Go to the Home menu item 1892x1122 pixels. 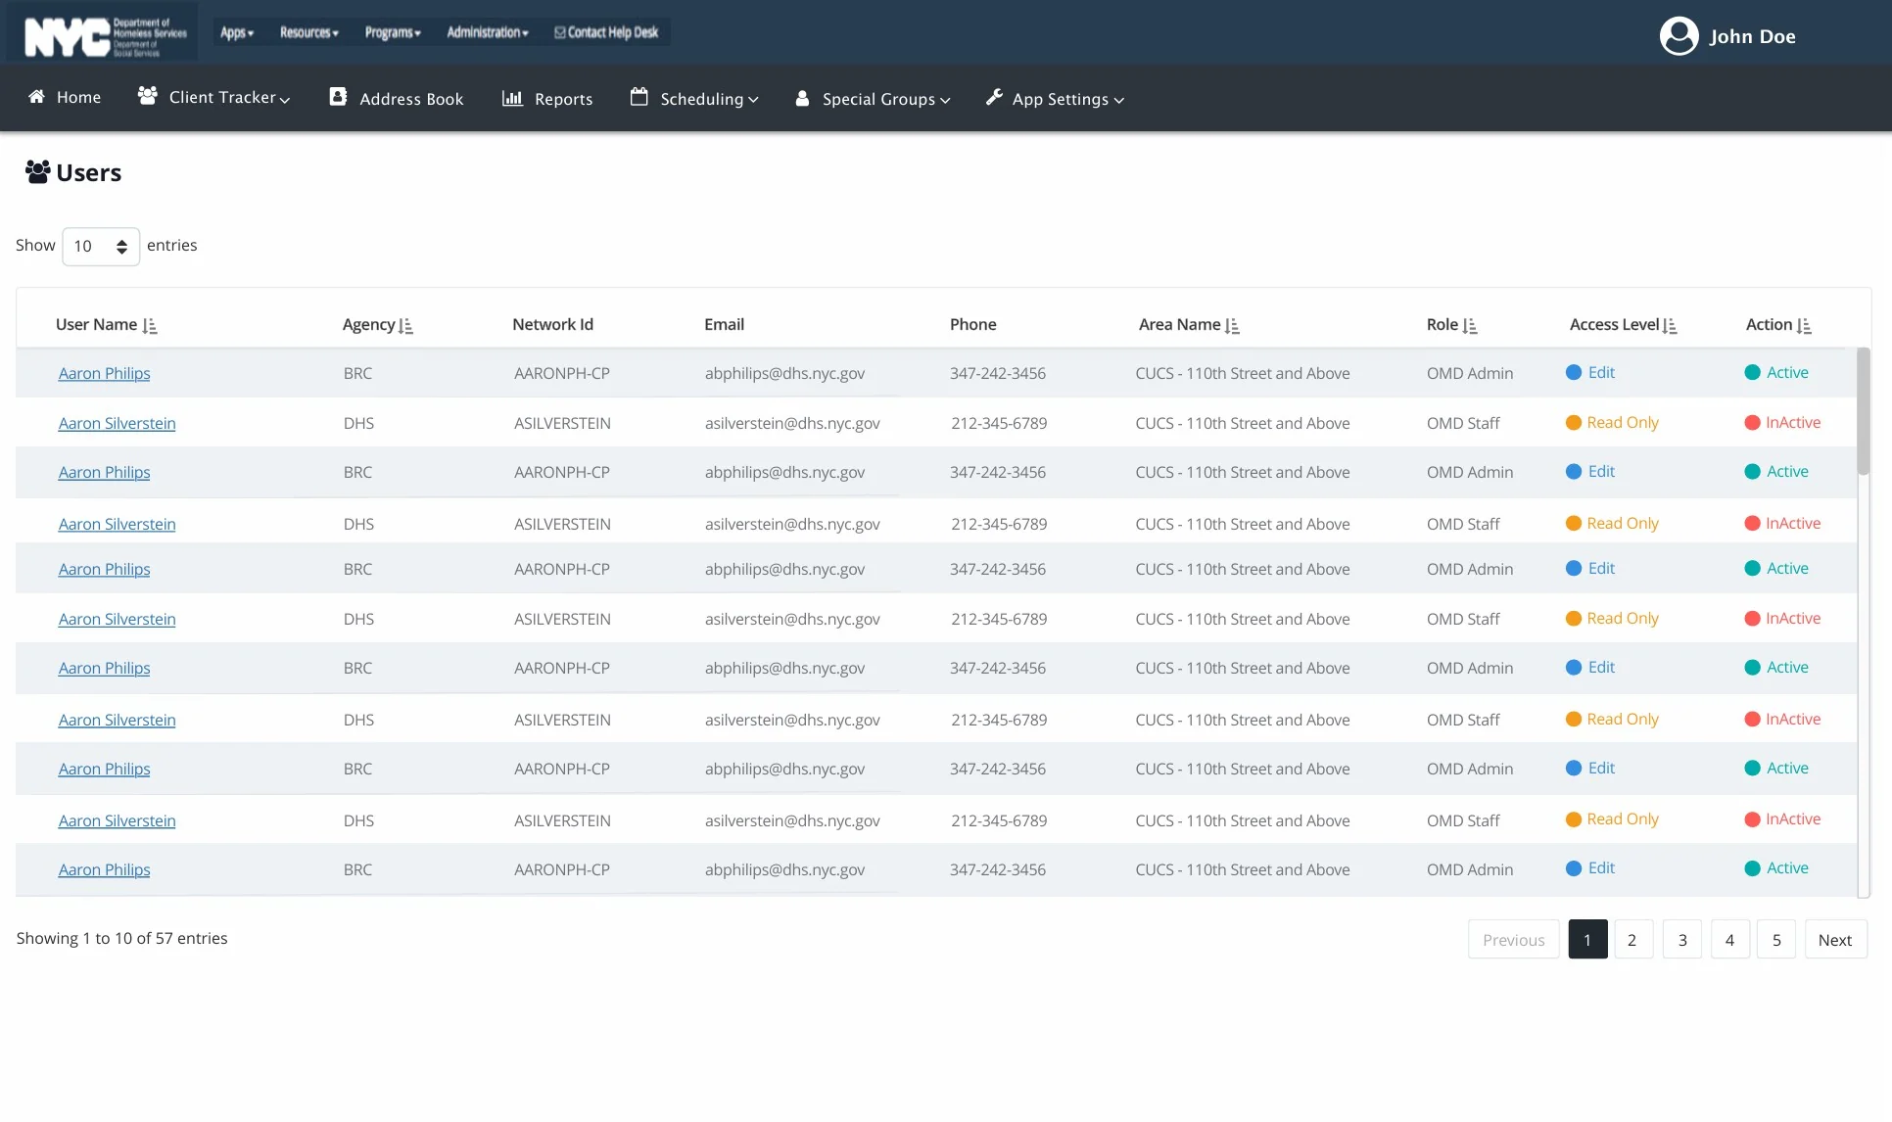coord(65,97)
